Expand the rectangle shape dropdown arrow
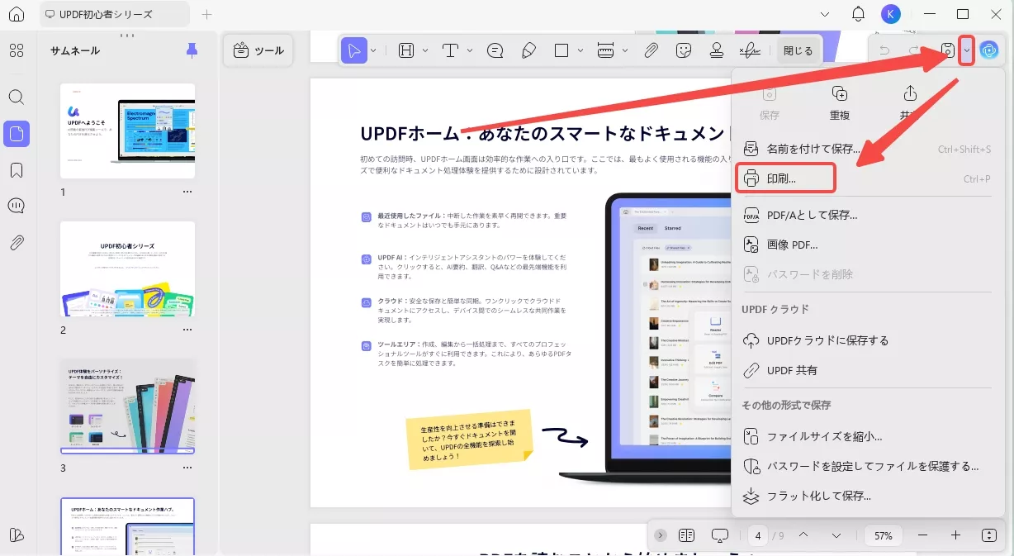Image resolution: width=1014 pixels, height=556 pixels. coord(580,50)
